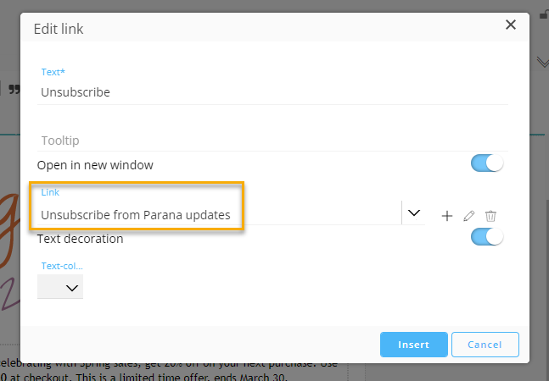The width and height of the screenshot is (549, 381).
Task: Add a new link with plus icon
Action: 447,216
